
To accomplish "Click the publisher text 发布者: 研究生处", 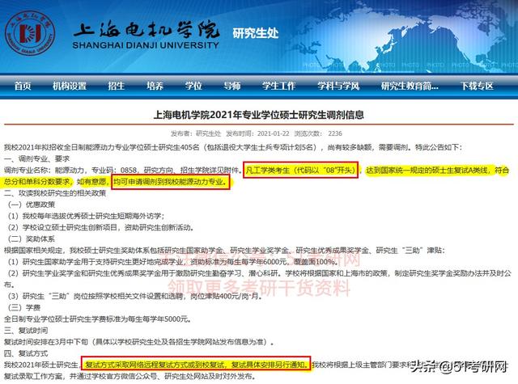I will tap(196, 133).
